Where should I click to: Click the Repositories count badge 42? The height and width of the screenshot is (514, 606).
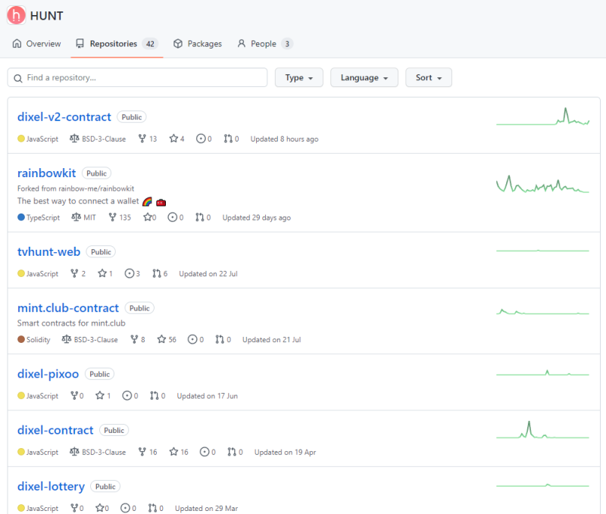point(150,44)
